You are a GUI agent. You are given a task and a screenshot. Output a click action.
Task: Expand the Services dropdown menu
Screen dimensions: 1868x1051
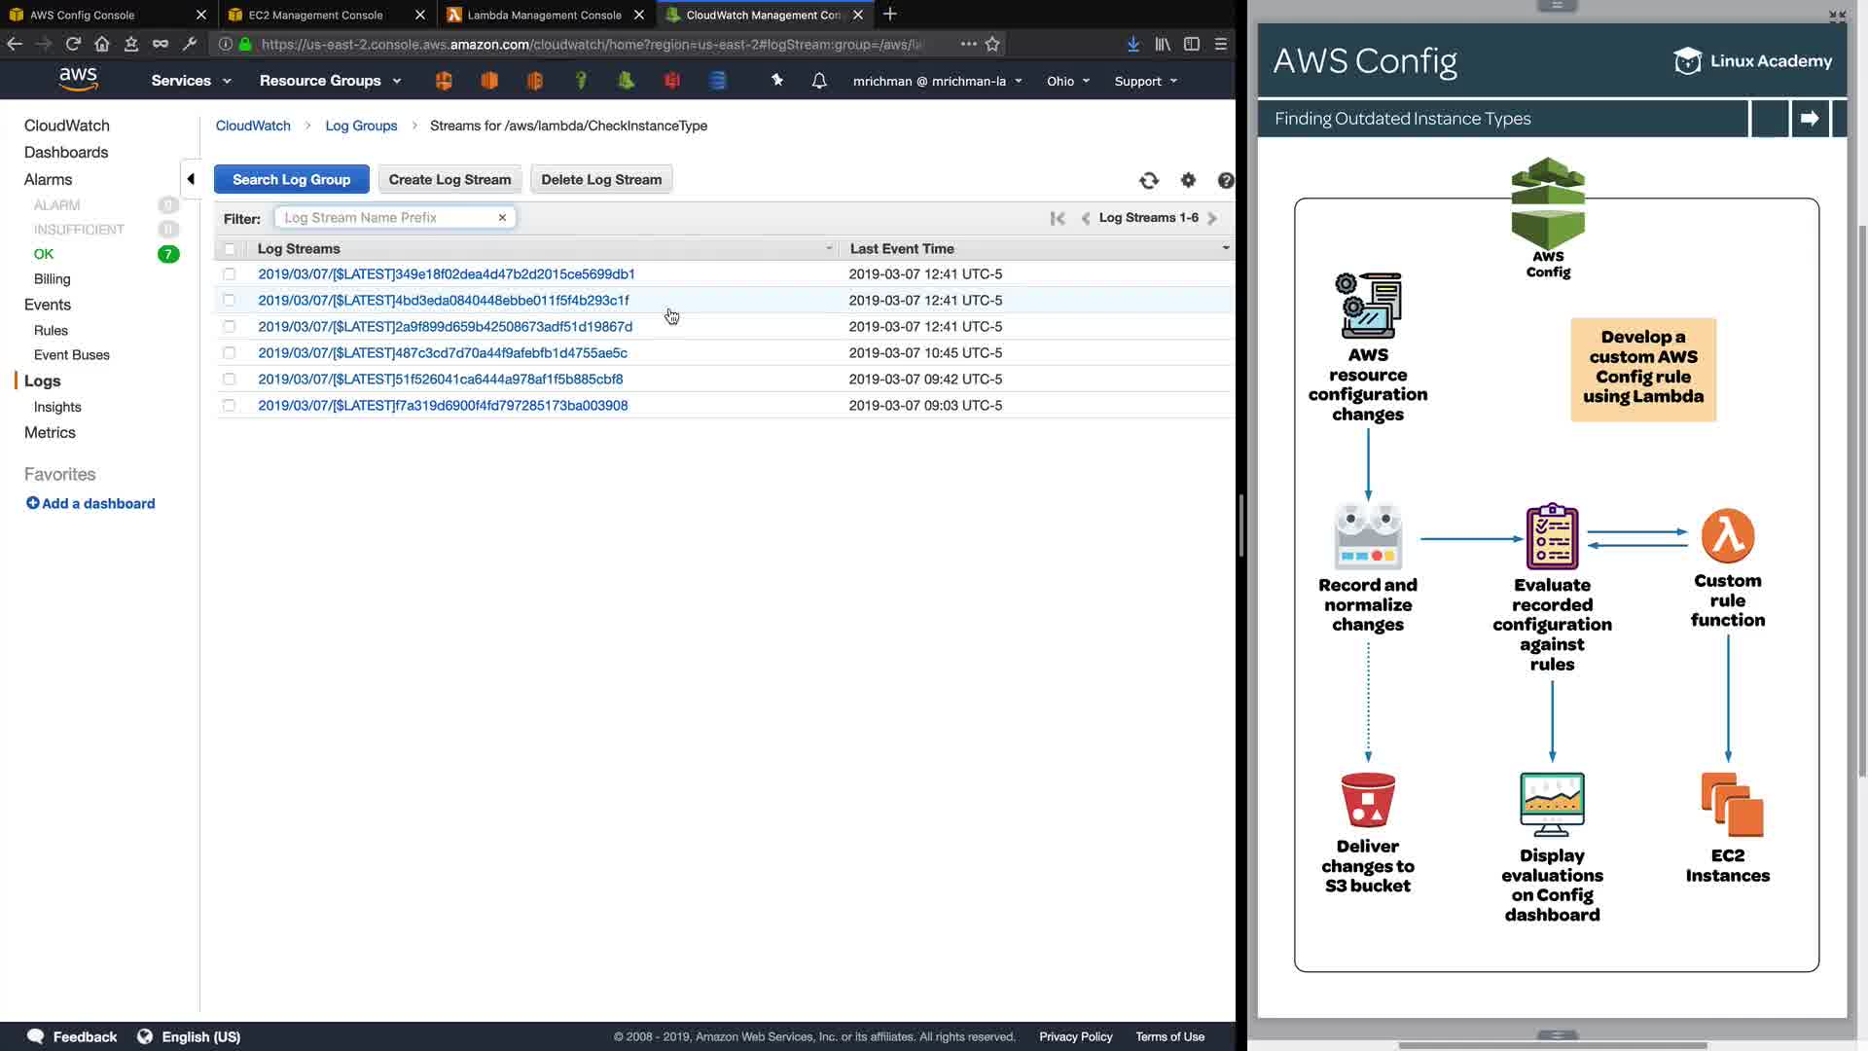191,81
